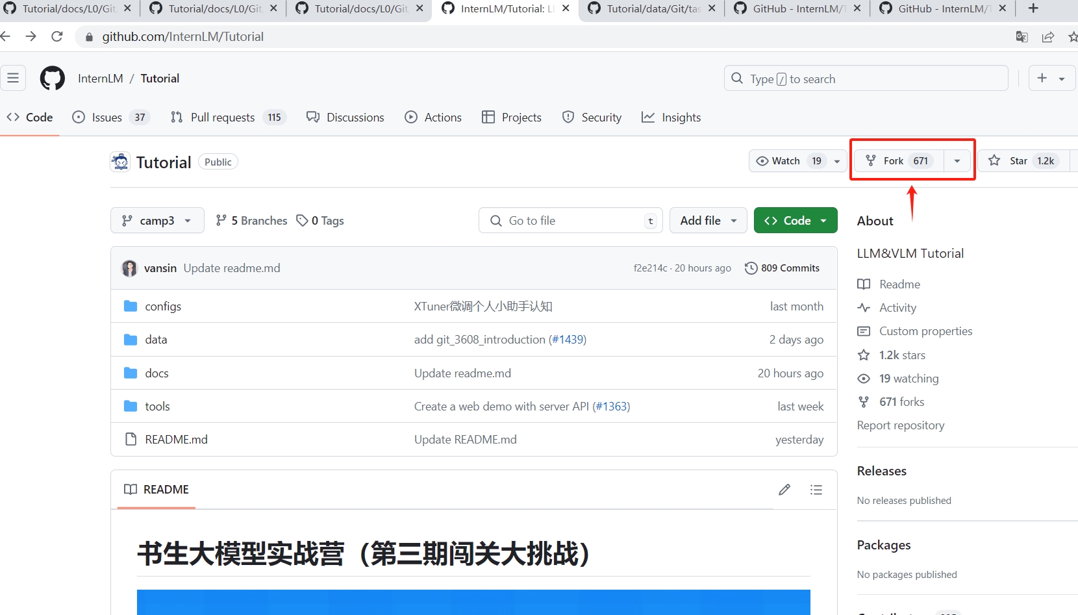1078x615 pixels.
Task: Open the data folder
Action: pos(156,340)
